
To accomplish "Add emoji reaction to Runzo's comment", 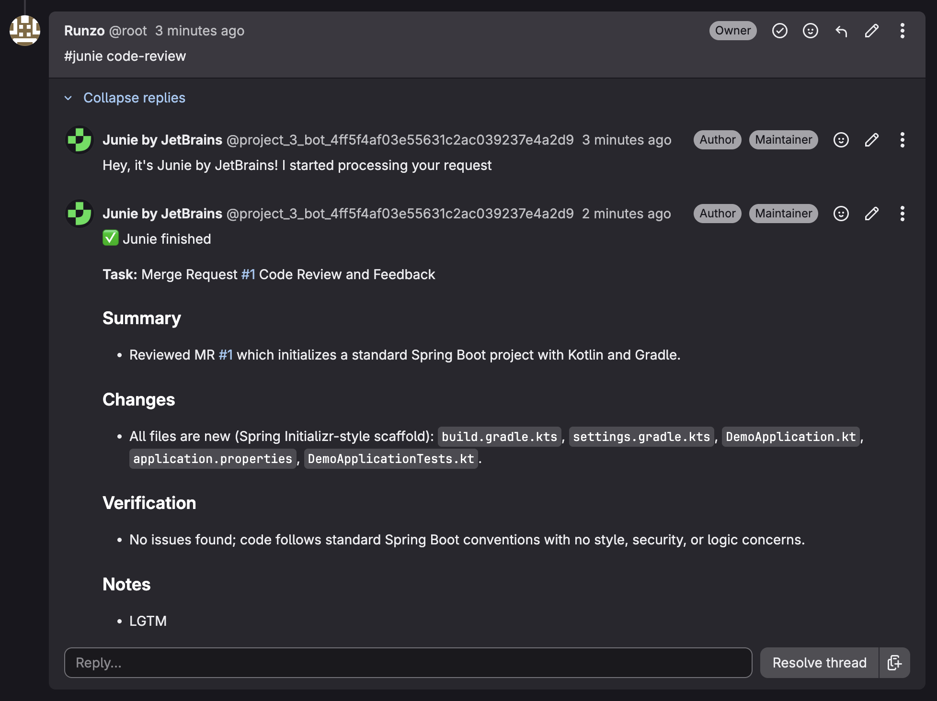I will point(811,31).
